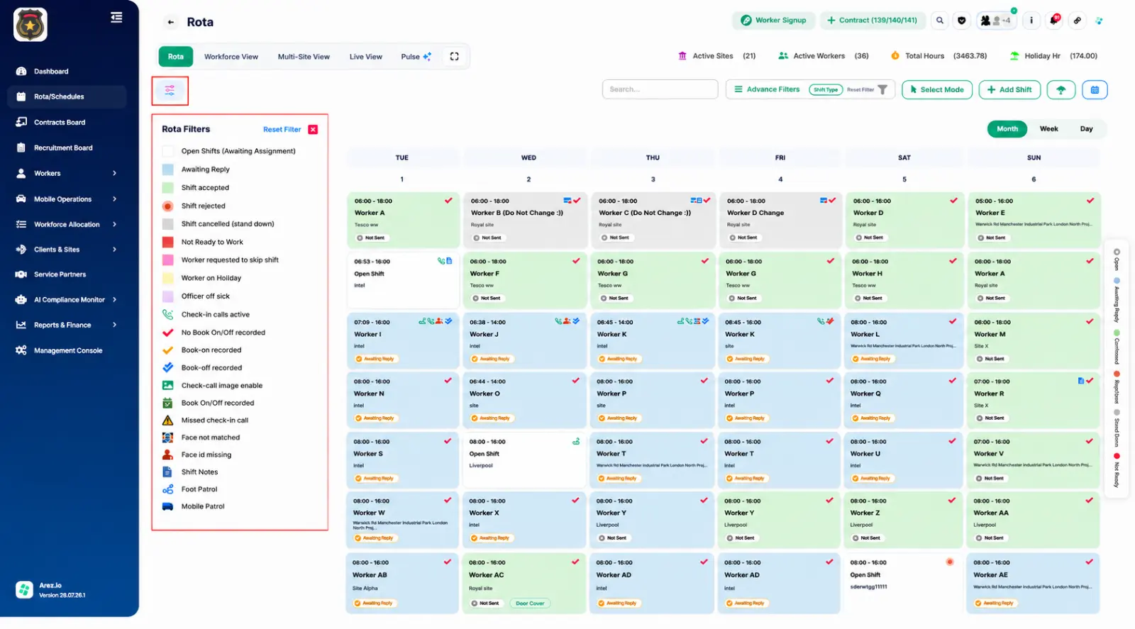Click the Reset Filter link
Viewport: 1135px width, 629px height.
(282, 130)
